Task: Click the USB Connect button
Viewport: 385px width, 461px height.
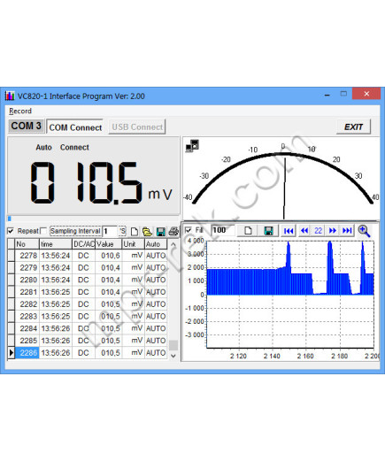Action: point(137,127)
